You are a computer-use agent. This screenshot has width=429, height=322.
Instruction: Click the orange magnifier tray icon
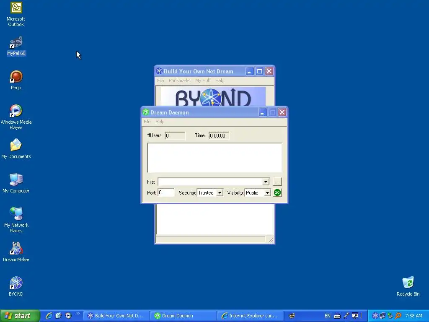(x=398, y=316)
